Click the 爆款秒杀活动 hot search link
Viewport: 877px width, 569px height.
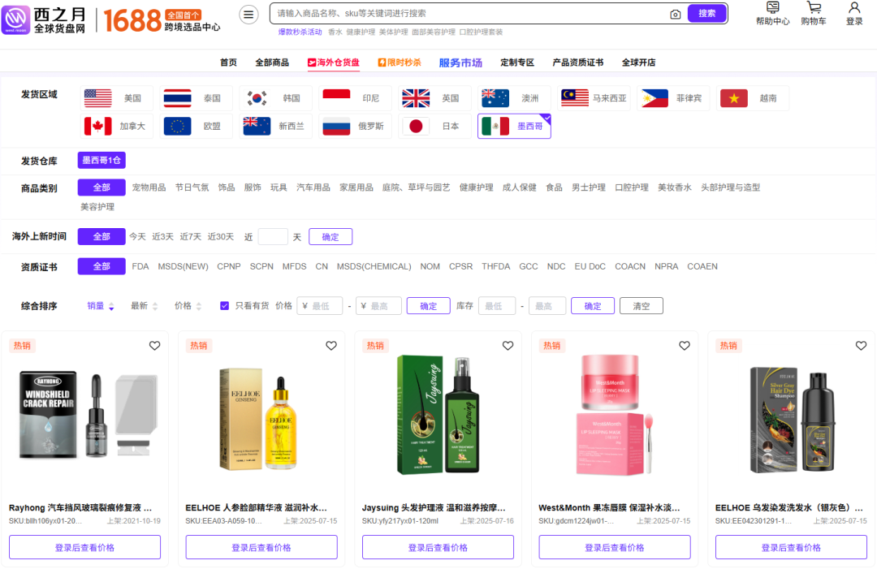tap(300, 32)
